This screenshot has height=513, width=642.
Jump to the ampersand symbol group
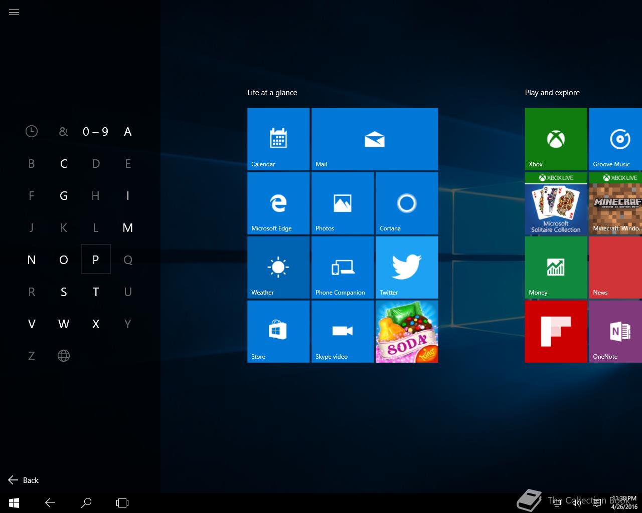point(64,132)
